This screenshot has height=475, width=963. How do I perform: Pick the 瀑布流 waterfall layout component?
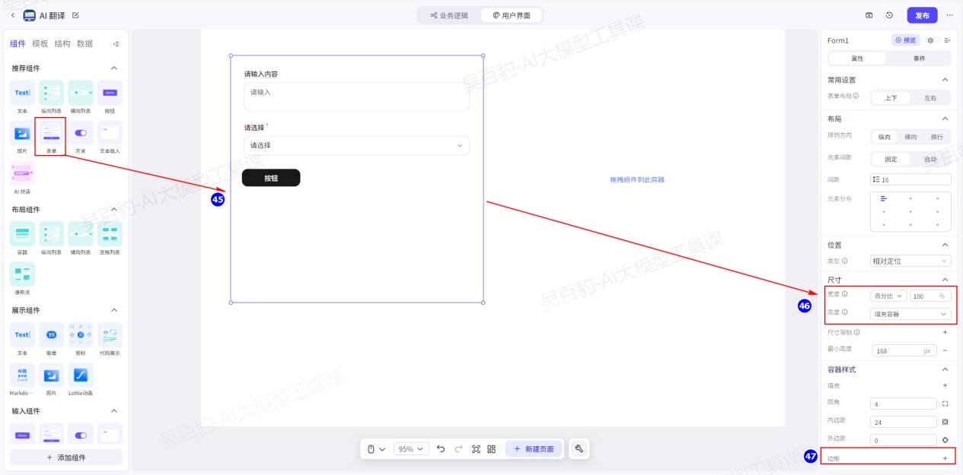[22, 274]
